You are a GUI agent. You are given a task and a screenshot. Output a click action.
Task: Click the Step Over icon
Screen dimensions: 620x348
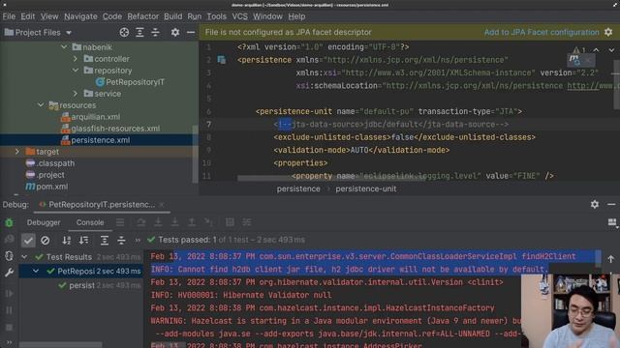pyautogui.click(x=141, y=222)
